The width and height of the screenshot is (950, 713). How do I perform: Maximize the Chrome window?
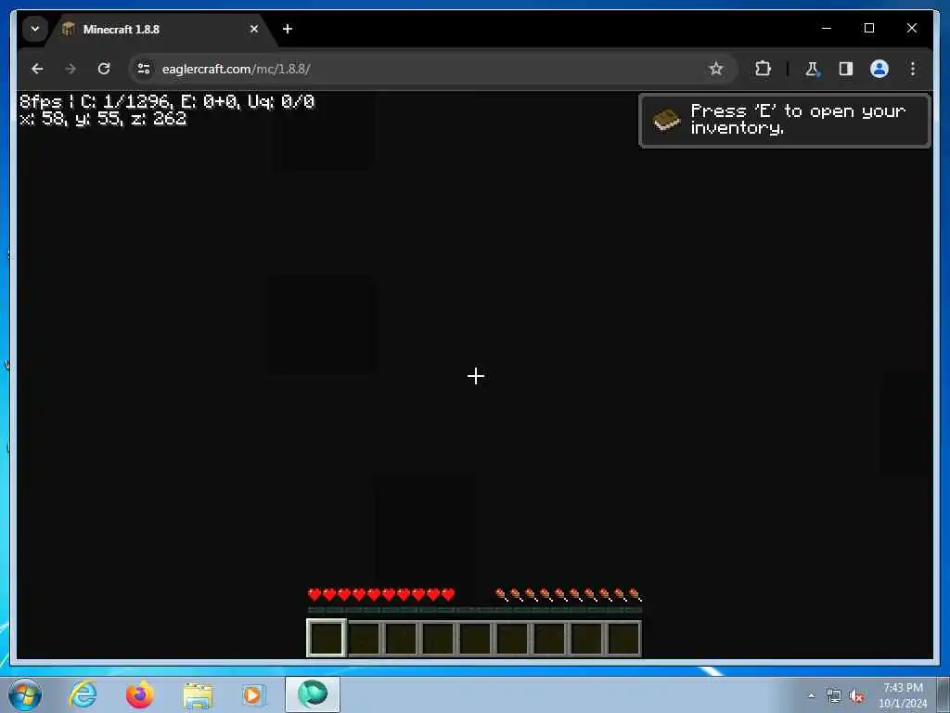point(868,28)
